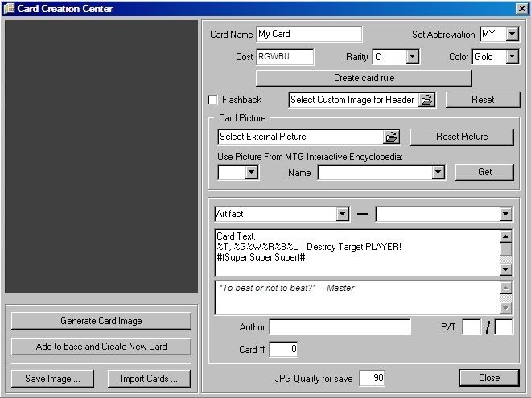The image size is (531, 398).
Task: Click into the Card Text area
Action: click(357, 252)
